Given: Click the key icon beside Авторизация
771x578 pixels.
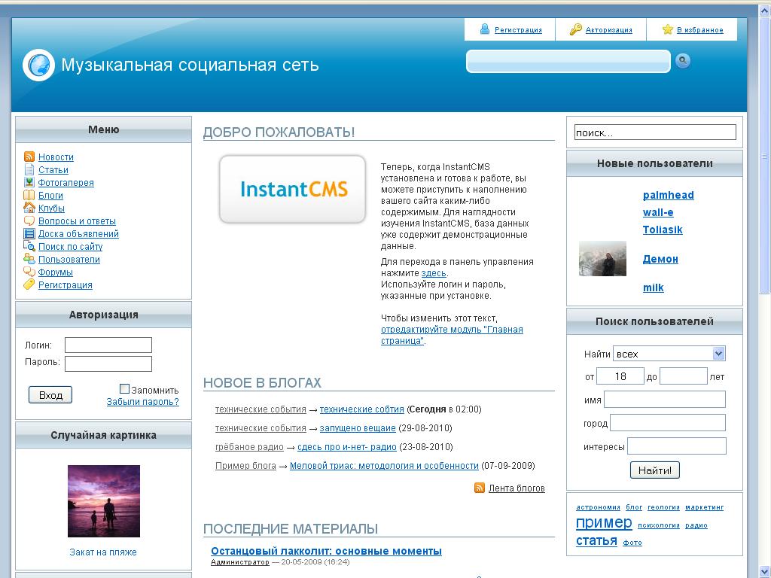Looking at the screenshot, I should pos(575,29).
